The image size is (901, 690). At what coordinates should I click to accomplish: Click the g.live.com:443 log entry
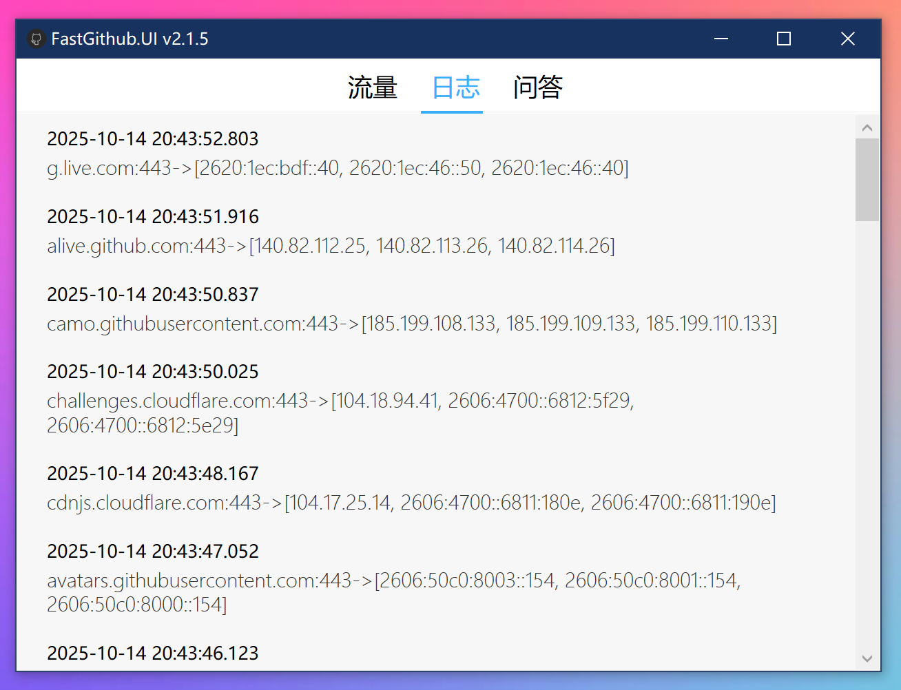click(x=338, y=168)
